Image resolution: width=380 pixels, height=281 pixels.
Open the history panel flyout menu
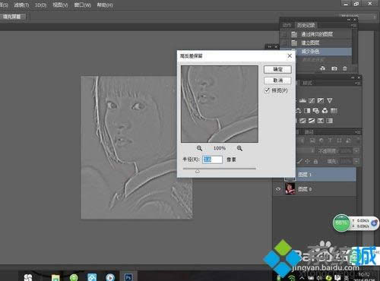[354, 25]
